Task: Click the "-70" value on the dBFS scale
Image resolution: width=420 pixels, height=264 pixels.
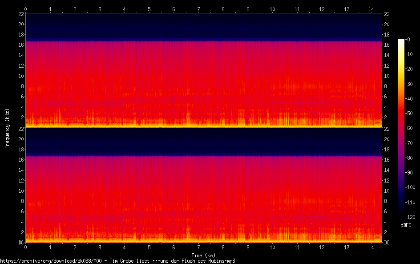Action: click(409, 143)
